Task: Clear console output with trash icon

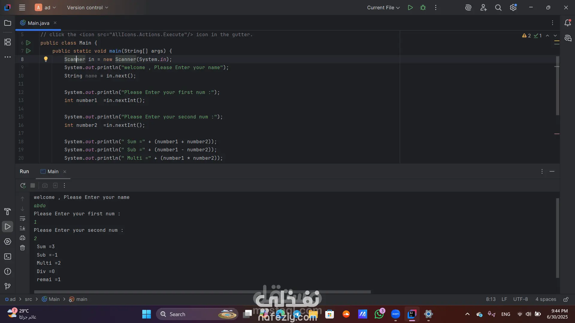Action: [22, 248]
